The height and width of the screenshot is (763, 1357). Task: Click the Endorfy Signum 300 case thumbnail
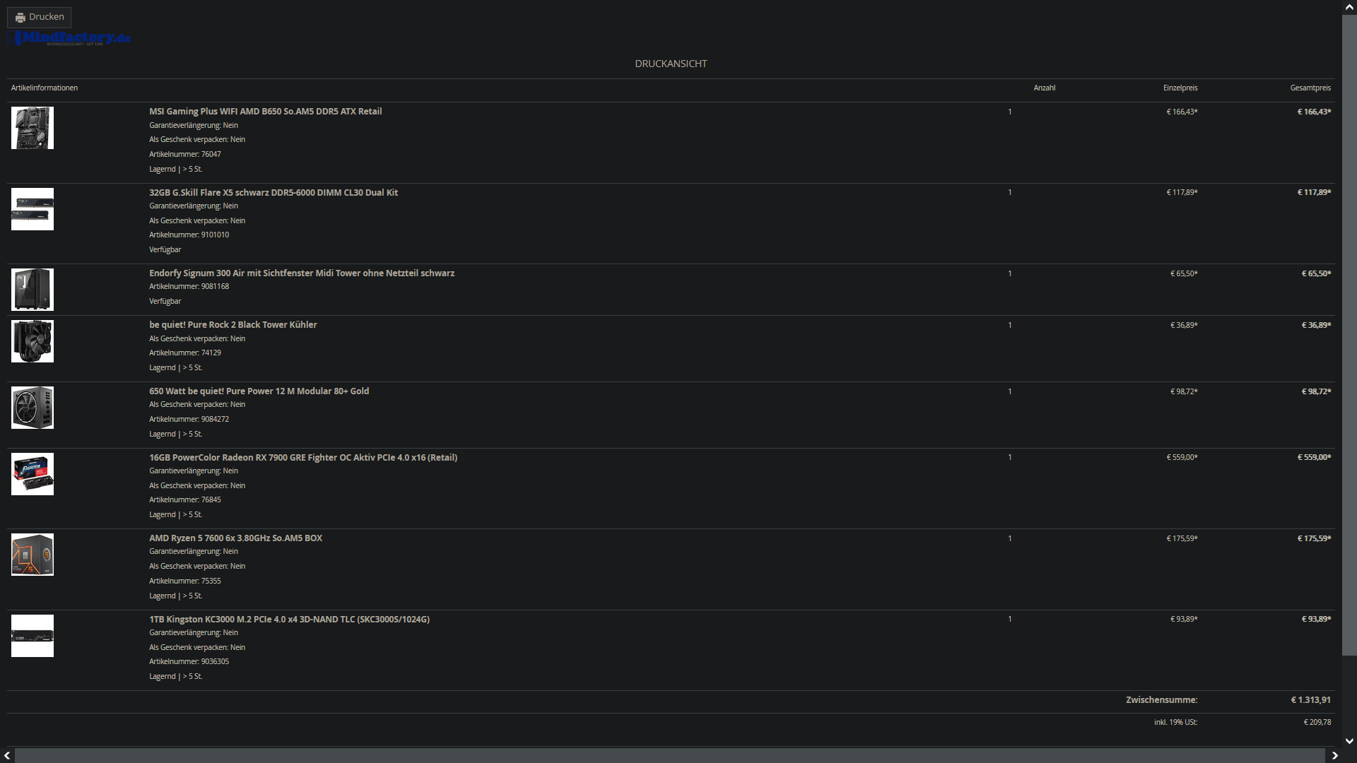33,290
